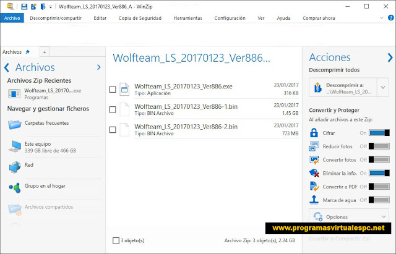Viewport: 396px width, 254px height.
Task: Click the Comprar ahora tab
Action: tap(319, 18)
